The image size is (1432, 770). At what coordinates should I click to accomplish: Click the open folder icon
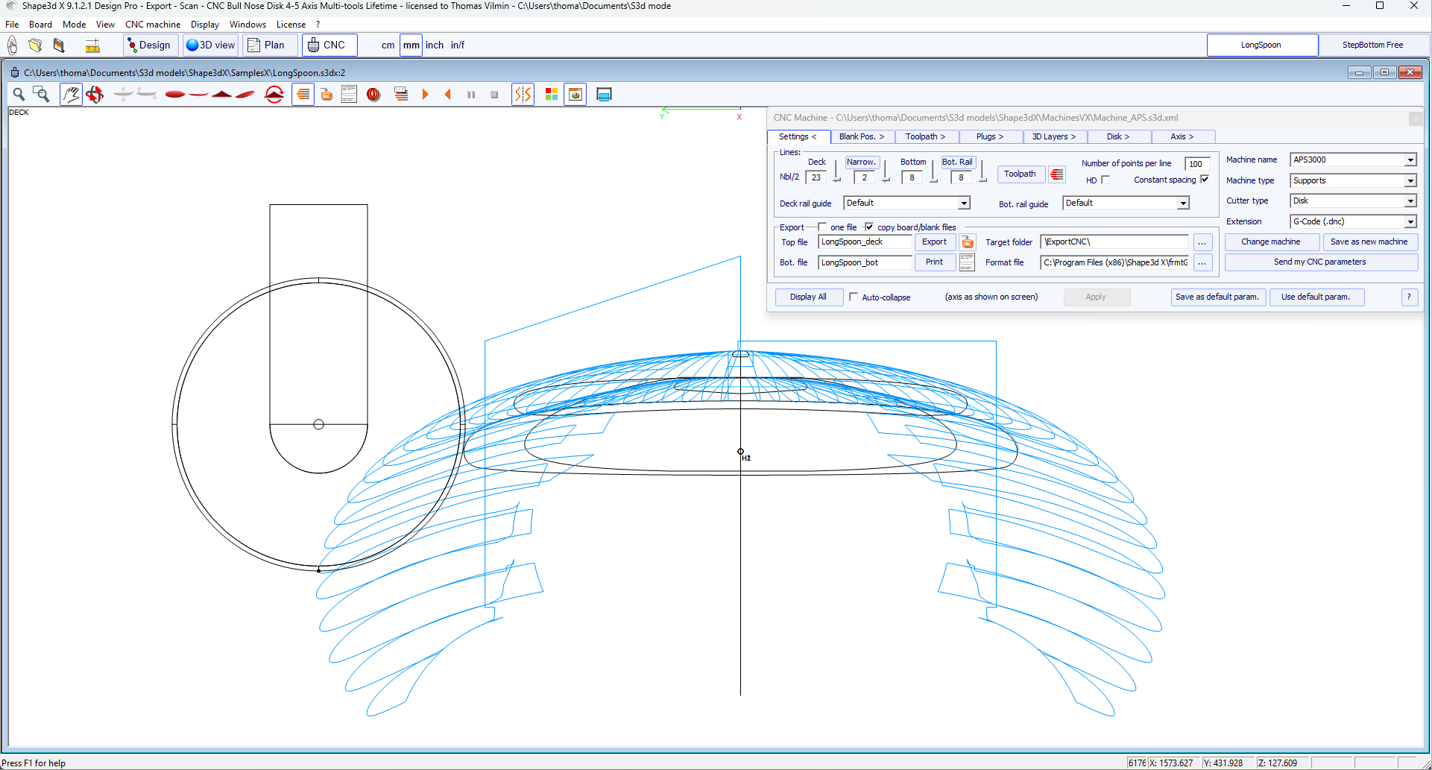[x=35, y=45]
